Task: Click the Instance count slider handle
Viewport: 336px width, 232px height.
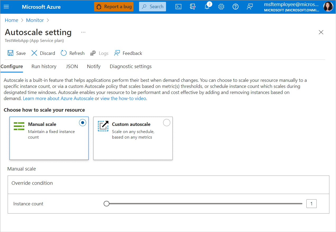Action: [107, 203]
